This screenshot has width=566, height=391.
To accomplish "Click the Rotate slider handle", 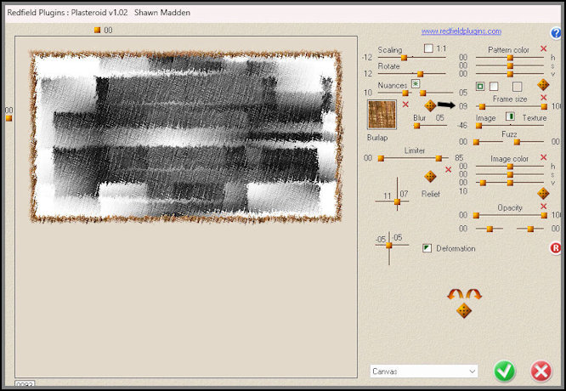I will click(x=420, y=74).
